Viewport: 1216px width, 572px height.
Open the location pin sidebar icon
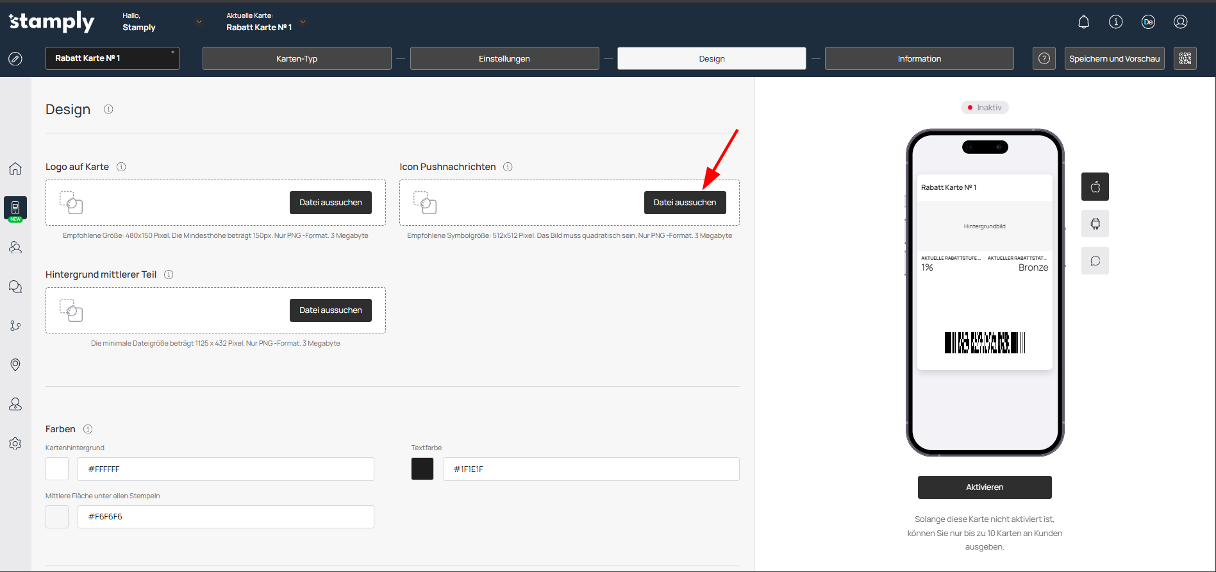15,365
